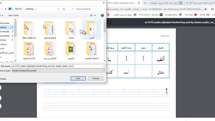Open the Find a Quiz - Quizizz bookmark

(151, 15)
